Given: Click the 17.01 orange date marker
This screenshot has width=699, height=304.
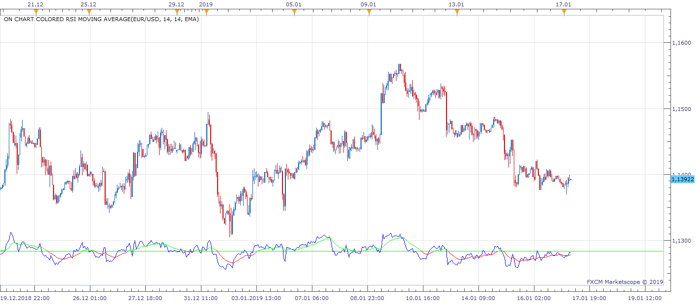Looking at the screenshot, I should pos(564,12).
